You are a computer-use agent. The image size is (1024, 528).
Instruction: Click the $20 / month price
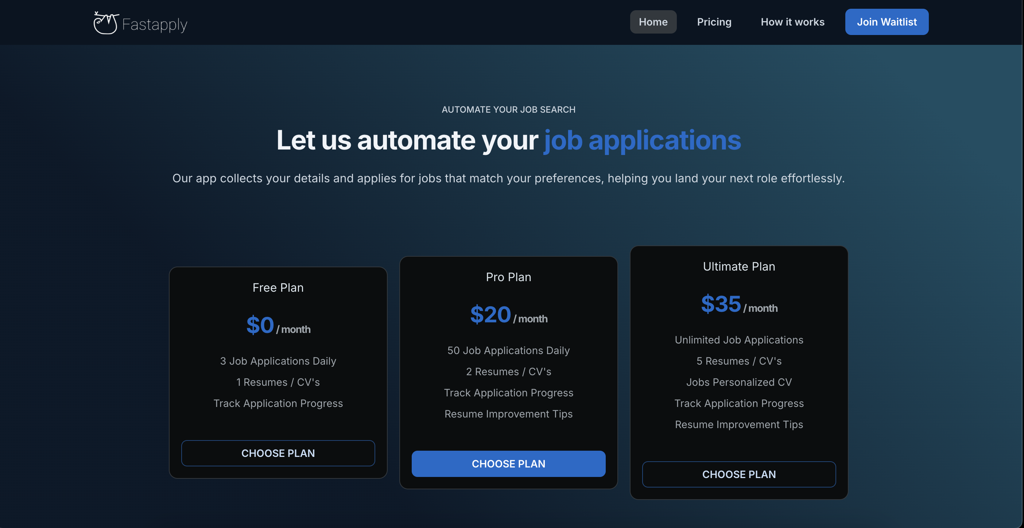[x=508, y=315]
